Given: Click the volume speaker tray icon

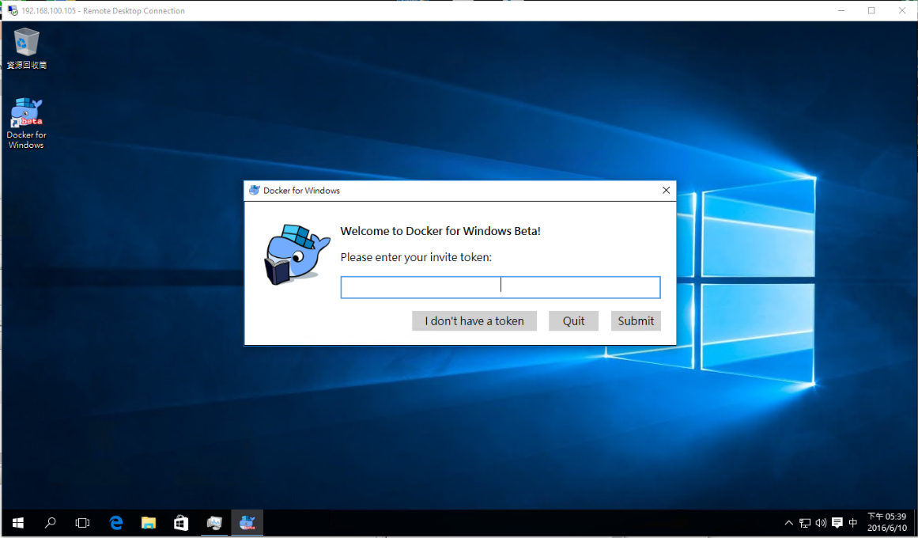Looking at the screenshot, I should (821, 523).
